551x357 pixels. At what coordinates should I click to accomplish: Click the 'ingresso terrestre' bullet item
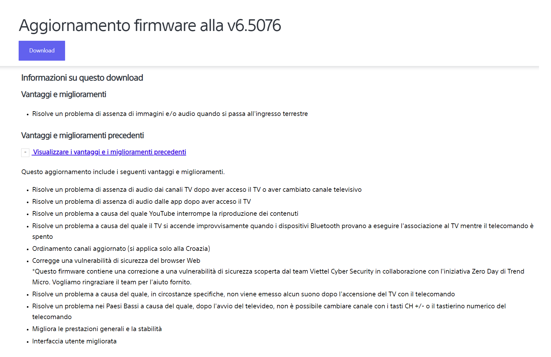170,114
